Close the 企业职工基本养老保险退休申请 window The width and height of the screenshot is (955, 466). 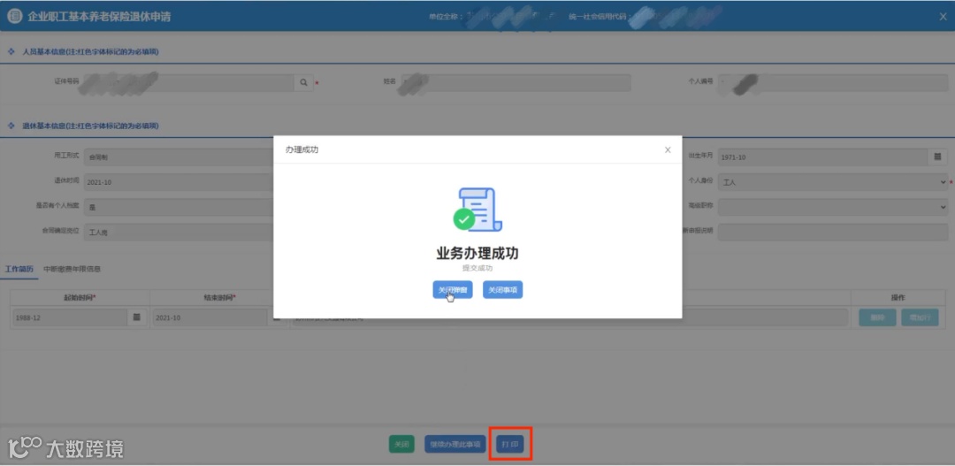(943, 17)
